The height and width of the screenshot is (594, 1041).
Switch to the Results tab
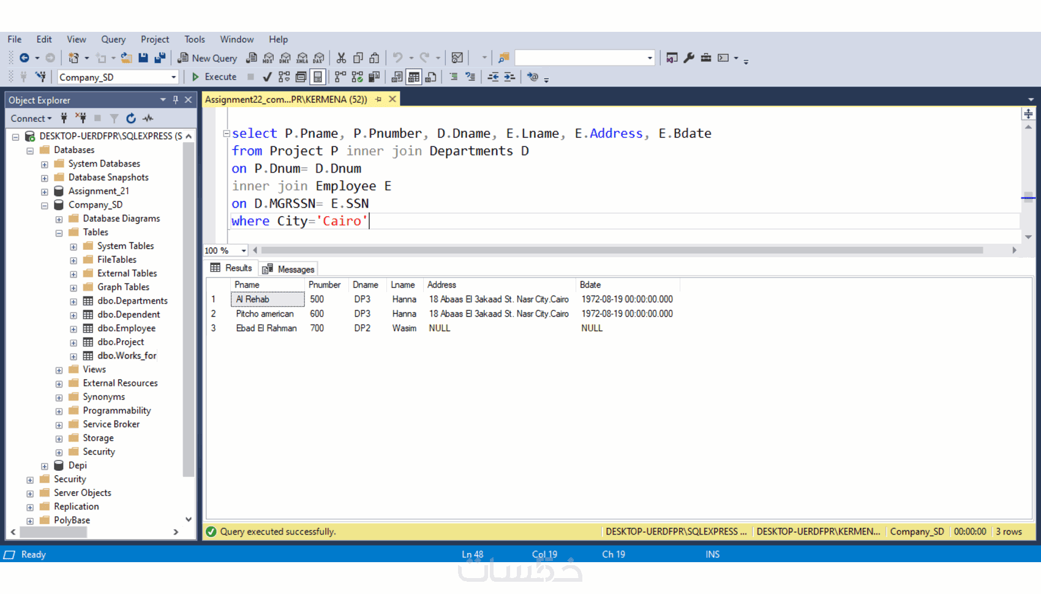click(x=231, y=268)
